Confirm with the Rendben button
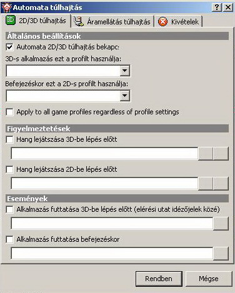Image resolution: width=235 pixels, height=293 pixels. click(x=159, y=279)
